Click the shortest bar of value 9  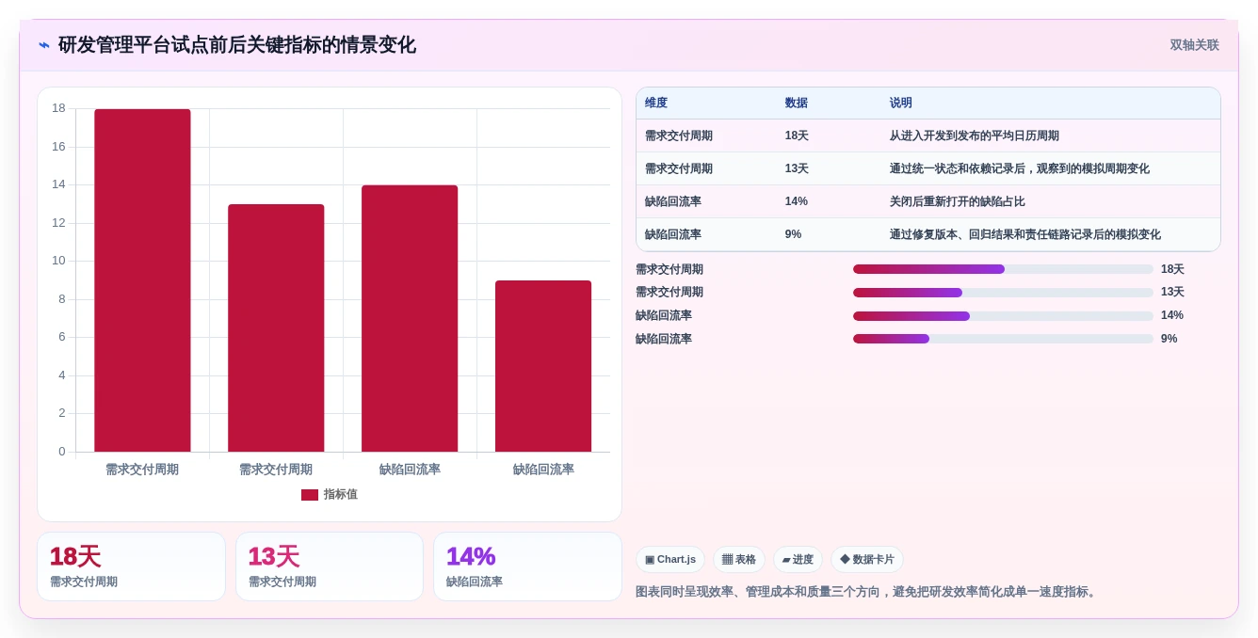543,366
